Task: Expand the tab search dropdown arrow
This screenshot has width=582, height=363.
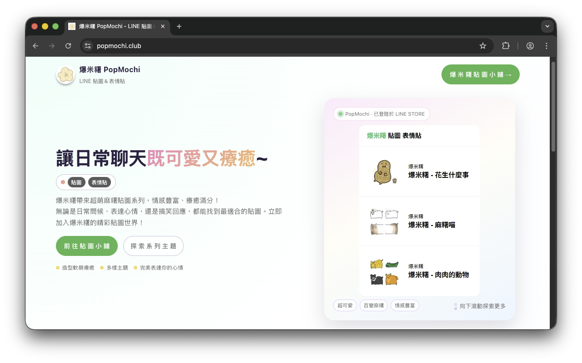Action: point(547,26)
